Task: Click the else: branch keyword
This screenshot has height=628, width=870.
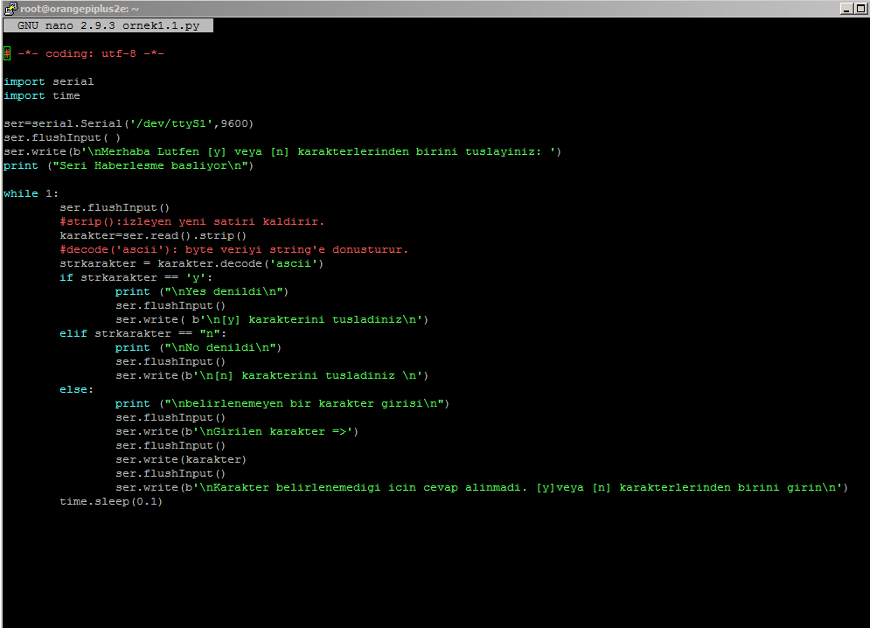Action: pos(72,389)
